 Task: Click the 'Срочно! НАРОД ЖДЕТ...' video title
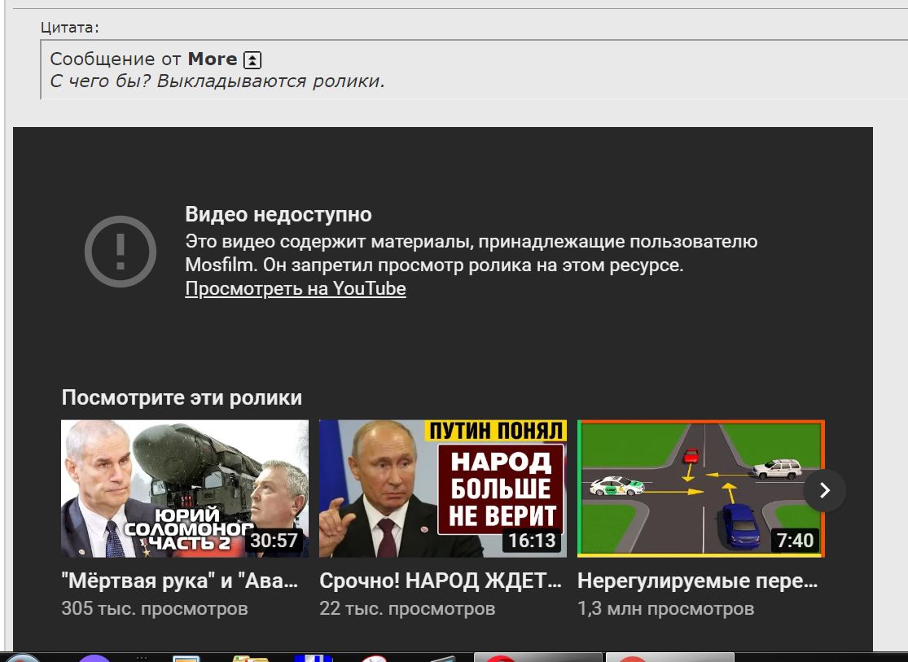click(x=440, y=581)
